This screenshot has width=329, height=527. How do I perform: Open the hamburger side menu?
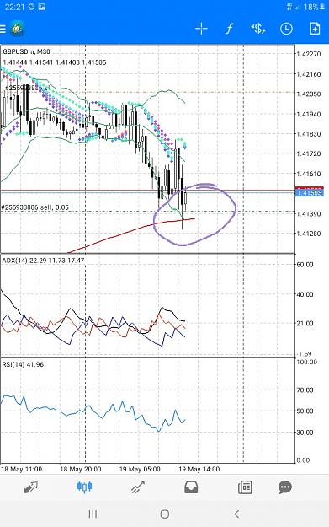tap(3, 29)
